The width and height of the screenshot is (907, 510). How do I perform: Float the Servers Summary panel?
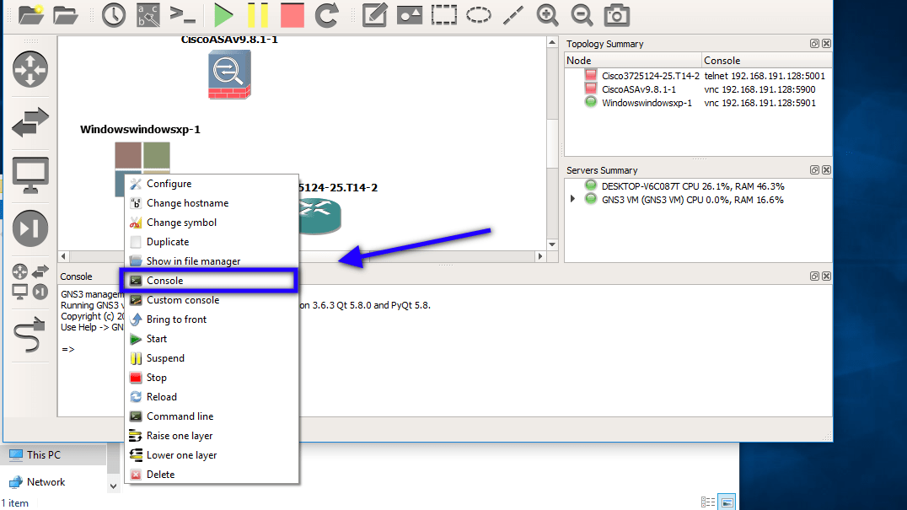(814, 170)
